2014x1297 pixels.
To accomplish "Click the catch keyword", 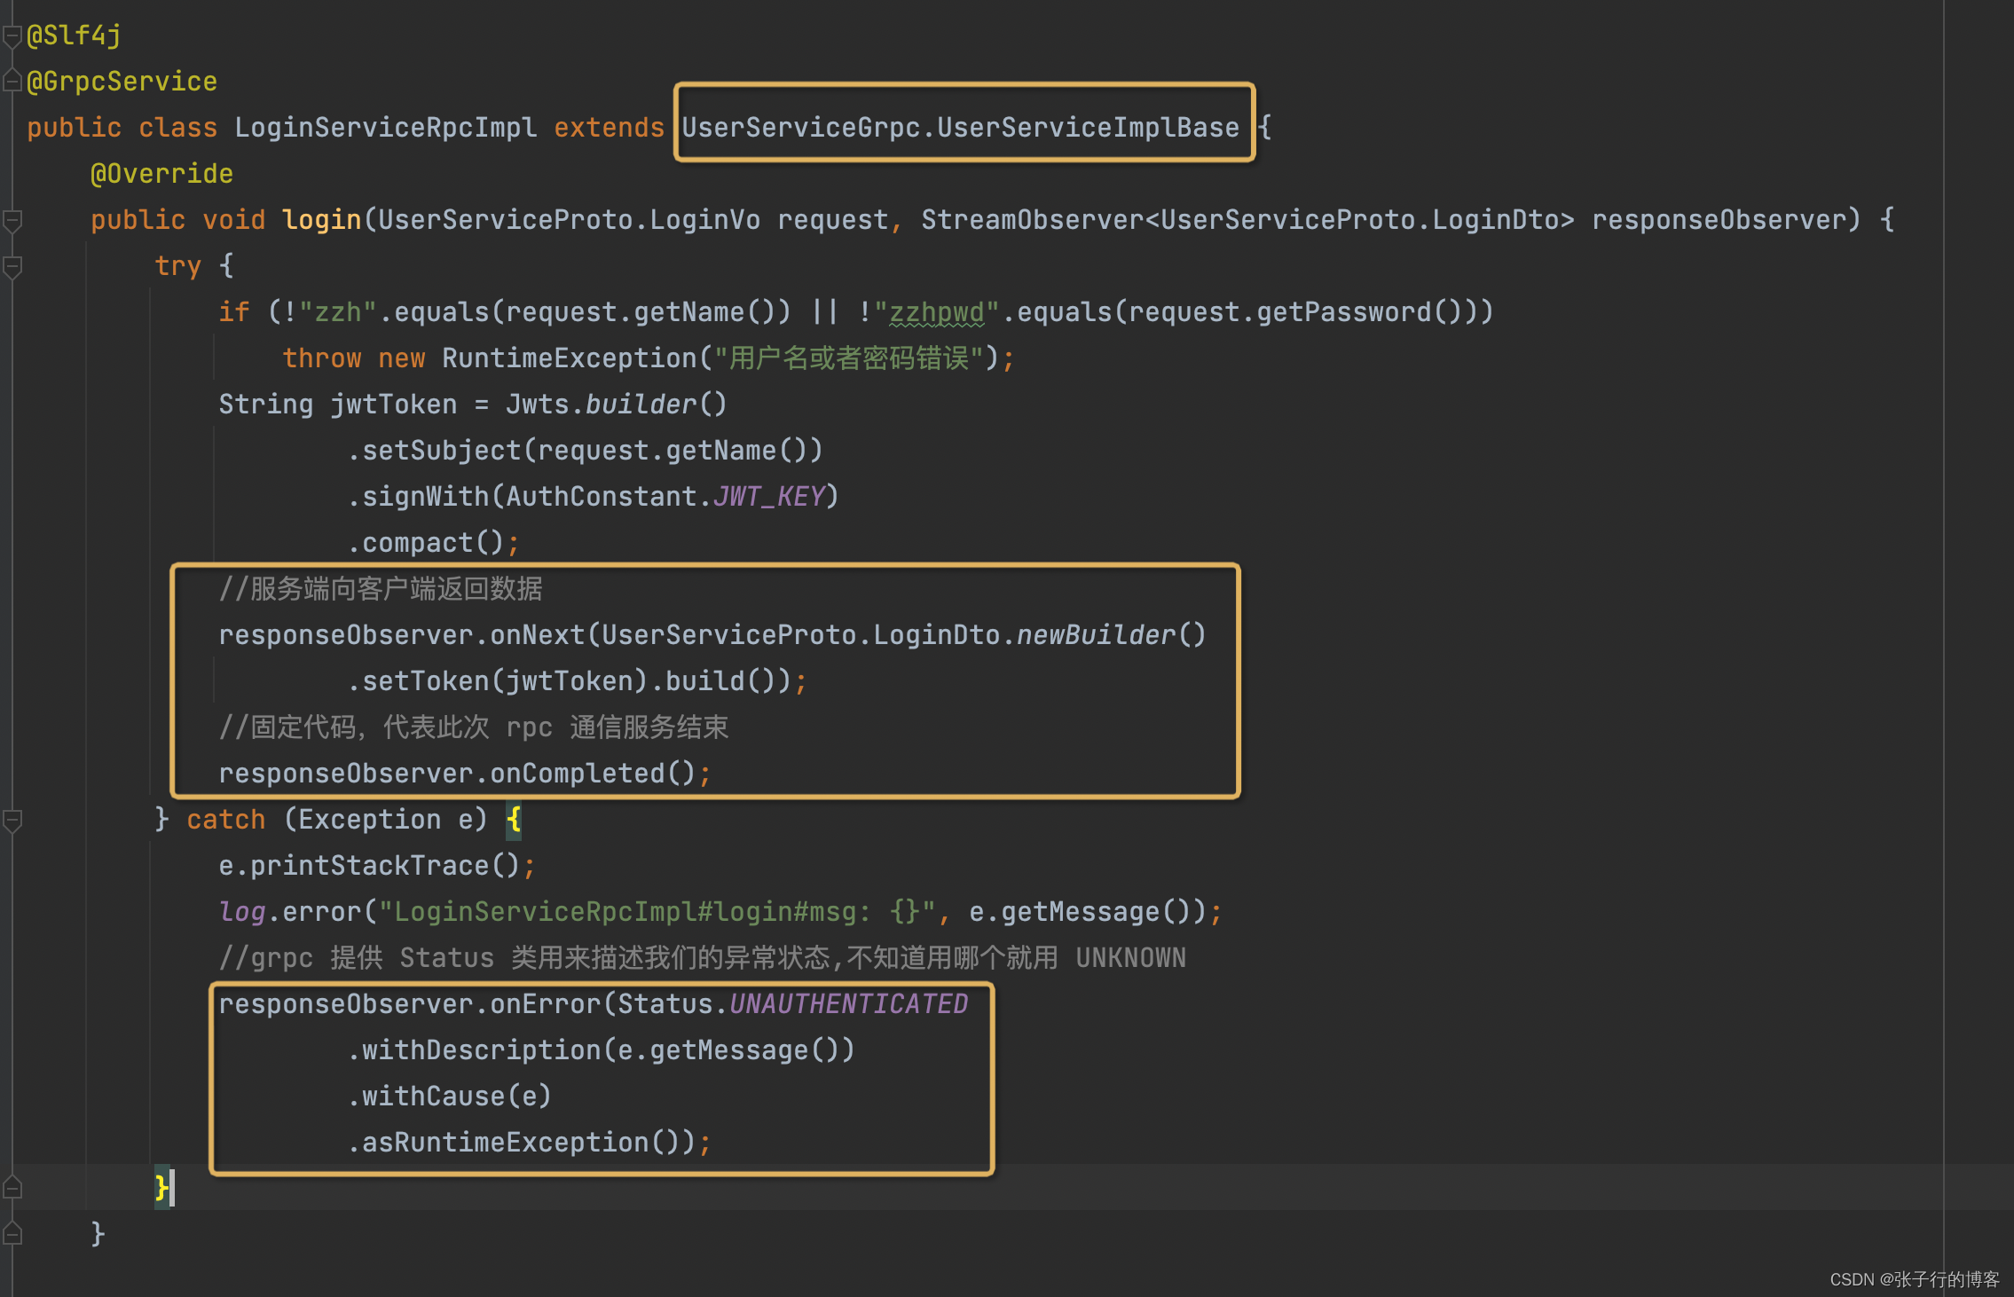I will tap(226, 820).
